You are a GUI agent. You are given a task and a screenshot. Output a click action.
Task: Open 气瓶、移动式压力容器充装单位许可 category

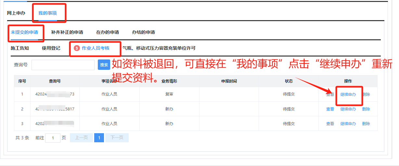point(159,48)
